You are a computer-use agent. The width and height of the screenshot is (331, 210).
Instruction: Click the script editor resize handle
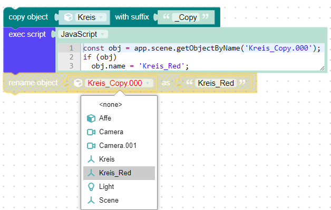(322, 68)
